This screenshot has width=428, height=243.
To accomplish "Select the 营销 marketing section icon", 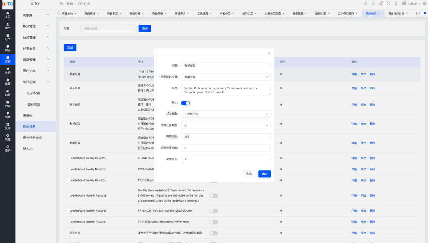I will 8,59.
